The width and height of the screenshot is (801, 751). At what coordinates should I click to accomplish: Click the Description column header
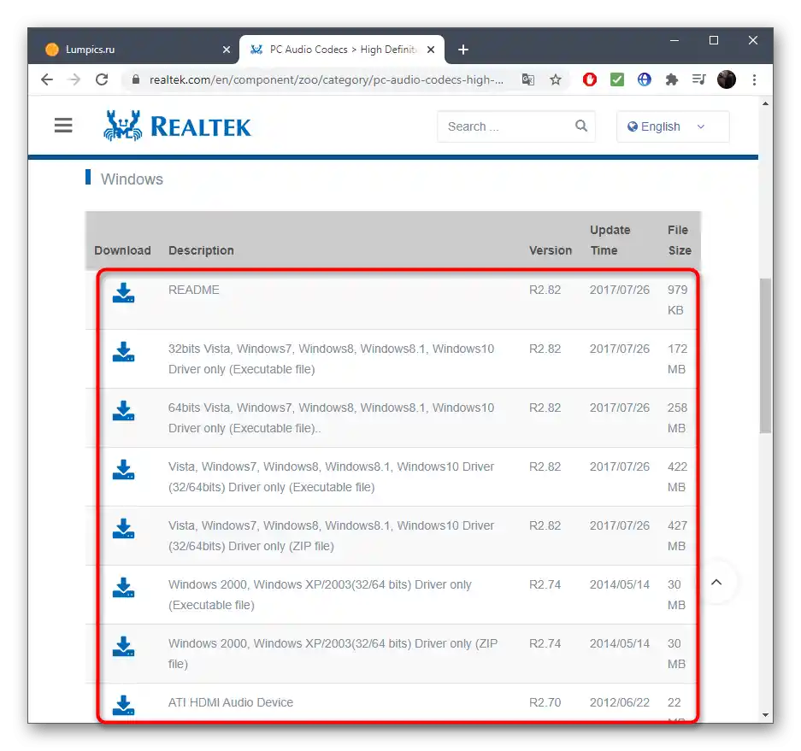pyautogui.click(x=201, y=250)
